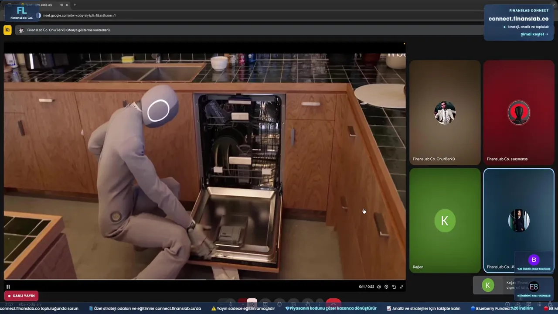Open the OnurBerk0 Medya gösterme kontrolleri bar
This screenshot has height=314, width=558.
click(x=249, y=30)
